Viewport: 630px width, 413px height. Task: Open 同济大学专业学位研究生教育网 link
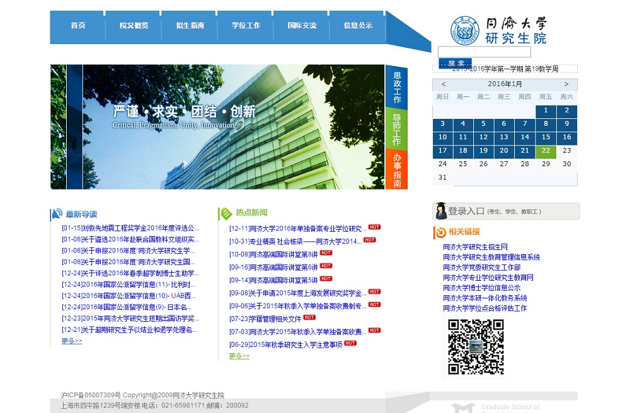pos(488,278)
